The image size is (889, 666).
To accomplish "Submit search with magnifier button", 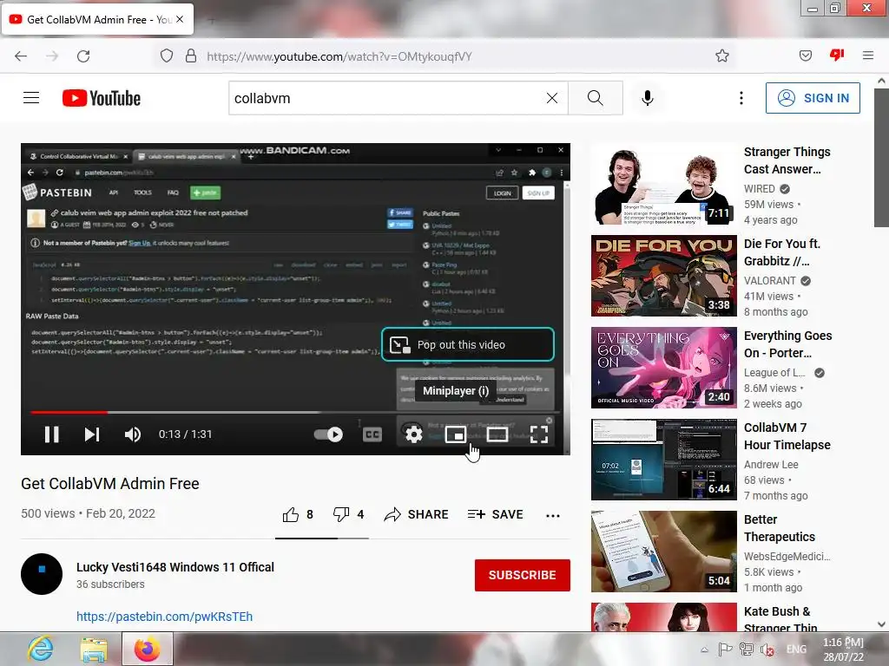I will 596,98.
